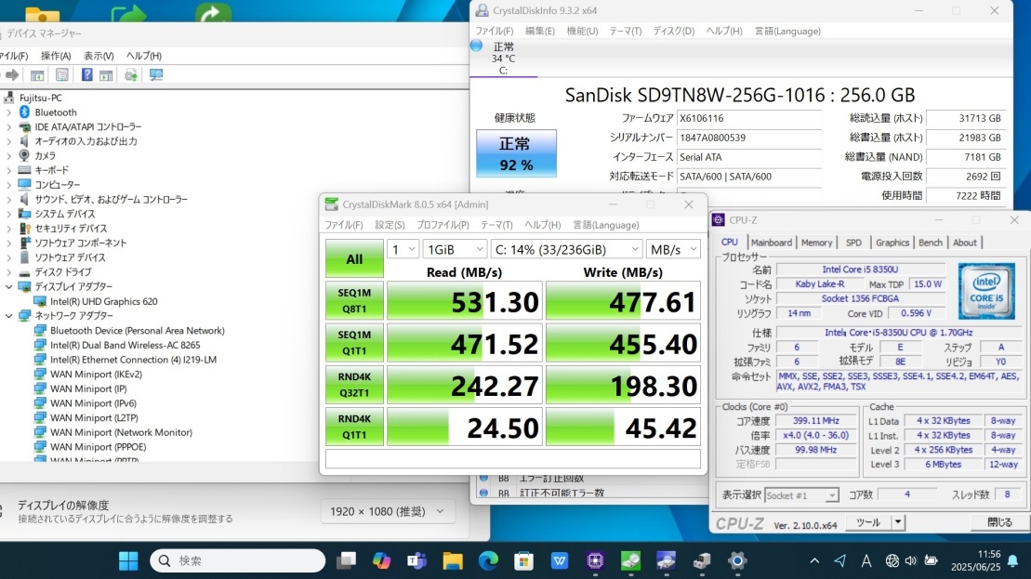
Task: Open Settings from the taskbar gear icon
Action: point(737,560)
